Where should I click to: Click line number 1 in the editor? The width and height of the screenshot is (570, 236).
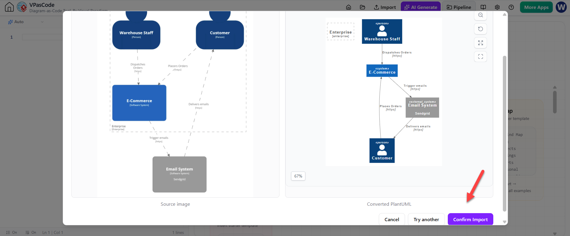tap(12, 37)
